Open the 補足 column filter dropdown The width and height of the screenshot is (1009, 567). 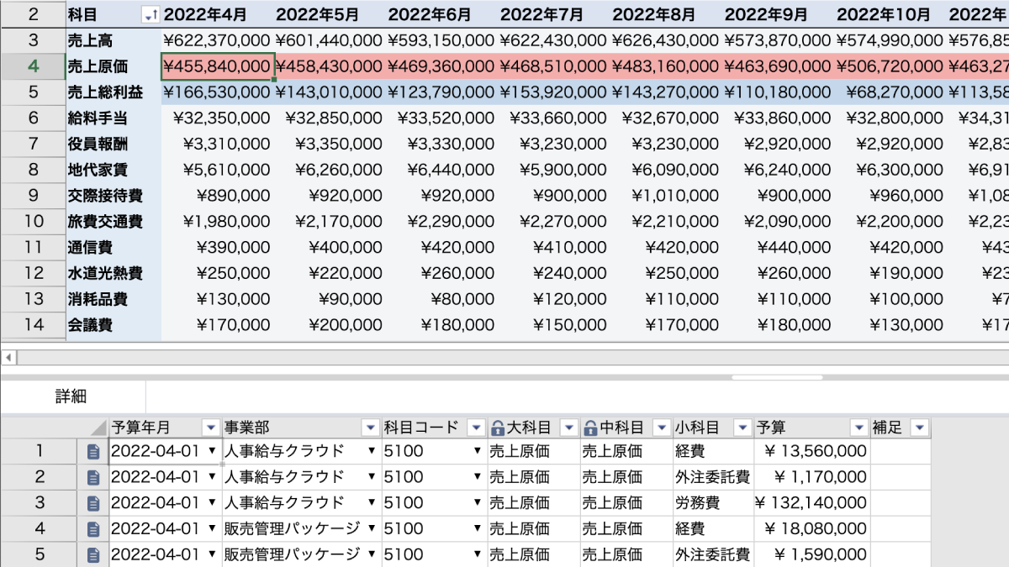[920, 428]
